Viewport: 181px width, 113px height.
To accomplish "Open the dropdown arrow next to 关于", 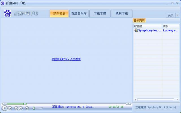I will (178, 15).
